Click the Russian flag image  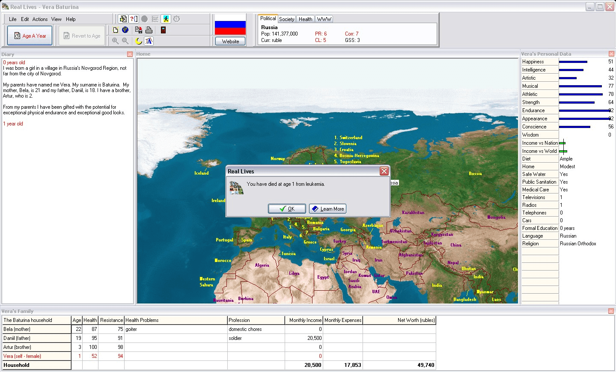pos(230,24)
